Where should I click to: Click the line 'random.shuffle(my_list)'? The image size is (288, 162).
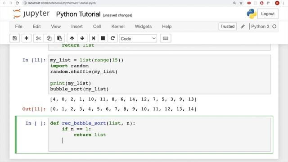click(84, 72)
